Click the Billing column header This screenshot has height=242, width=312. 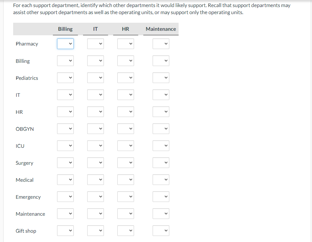65,29
